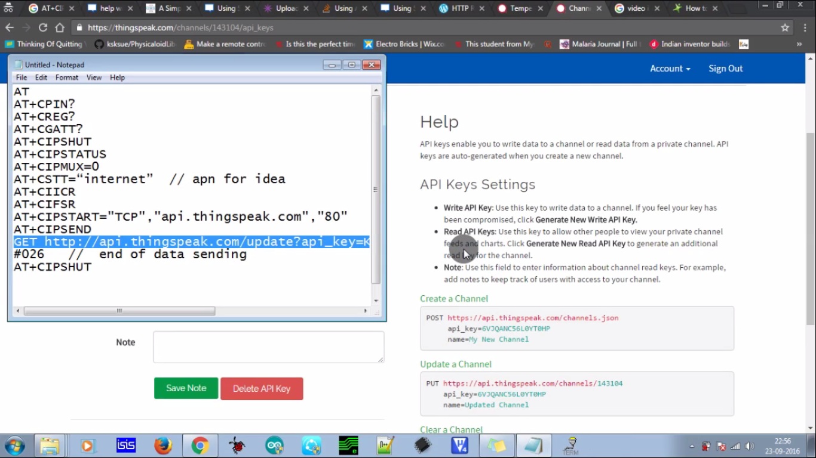
Task: Click the page's vertical scrollbar thumb
Action: [811, 229]
